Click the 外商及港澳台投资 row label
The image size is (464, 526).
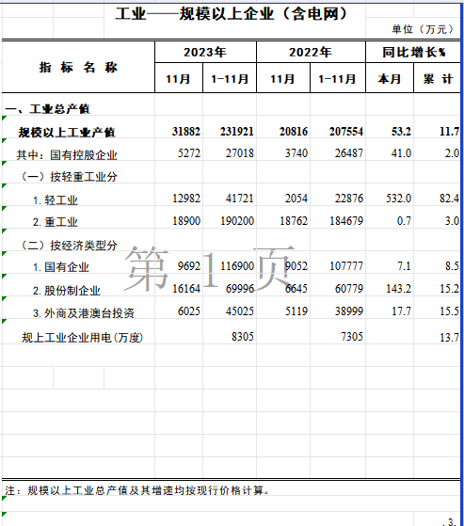(x=84, y=312)
